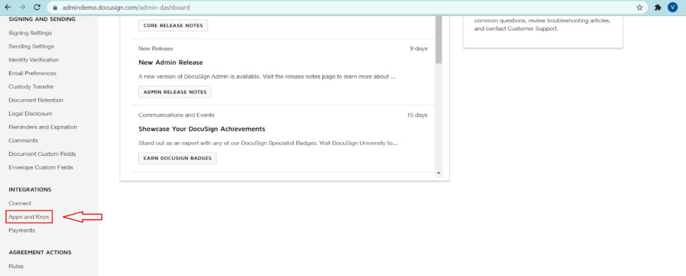Click the Core Release Notes button
This screenshot has width=686, height=276.
(173, 25)
